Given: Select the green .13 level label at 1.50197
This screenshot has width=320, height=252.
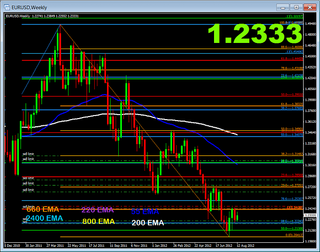Looking at the screenshot, I should tap(295, 16).
